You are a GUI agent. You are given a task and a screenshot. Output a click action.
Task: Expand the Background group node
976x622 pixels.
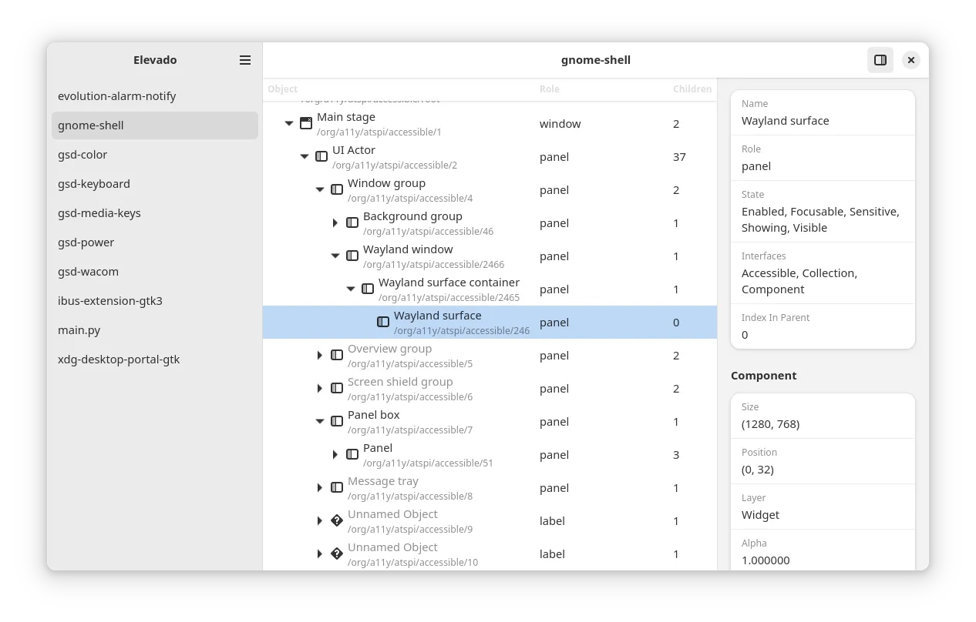point(335,222)
